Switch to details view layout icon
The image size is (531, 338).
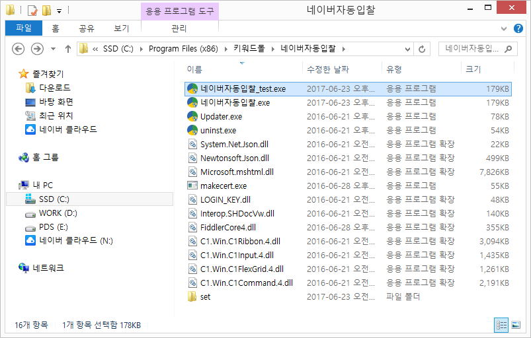tap(501, 325)
